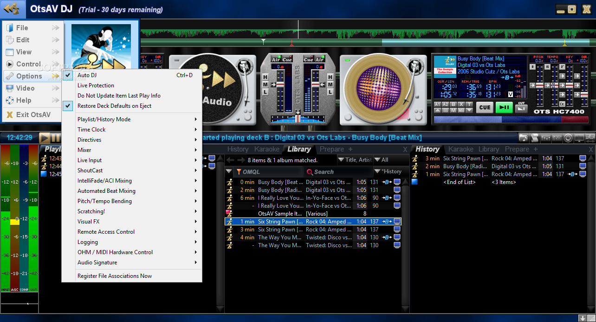Click the OtsAV logo menu button
596x322 pixels.
pos(13,9)
